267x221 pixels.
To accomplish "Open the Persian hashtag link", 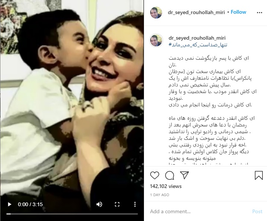I will (x=198, y=45).
